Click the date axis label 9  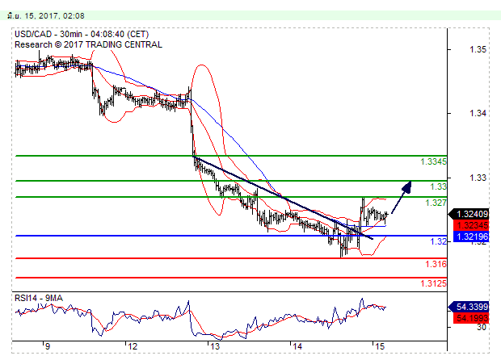pyautogui.click(x=48, y=346)
